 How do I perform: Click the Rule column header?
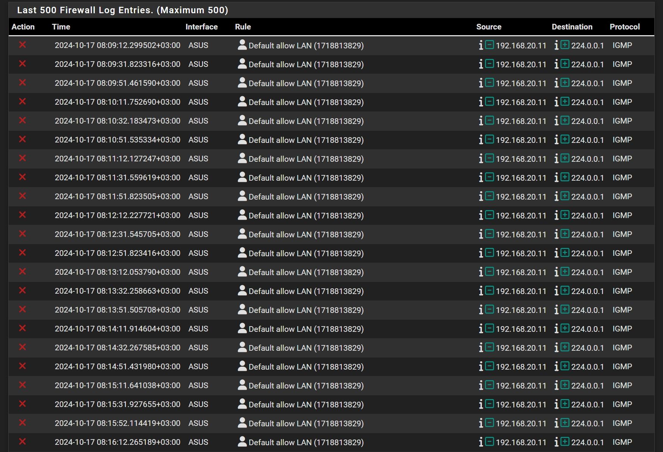(243, 27)
